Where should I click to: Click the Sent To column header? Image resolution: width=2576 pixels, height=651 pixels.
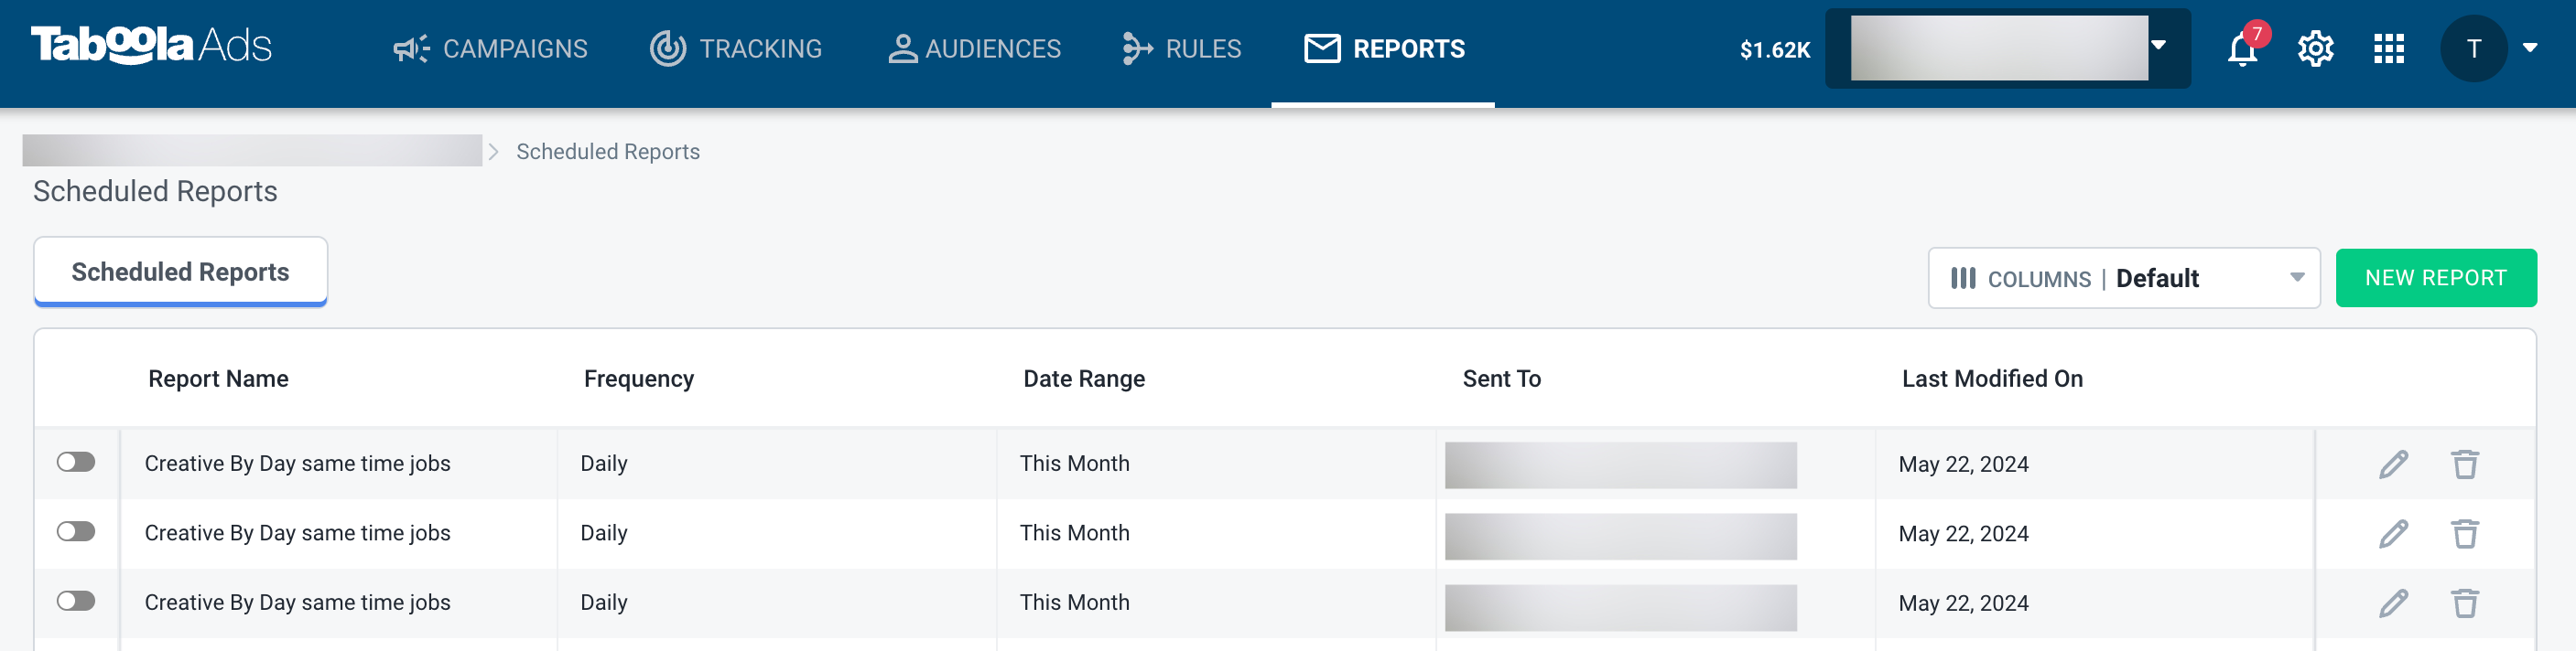coord(1501,379)
